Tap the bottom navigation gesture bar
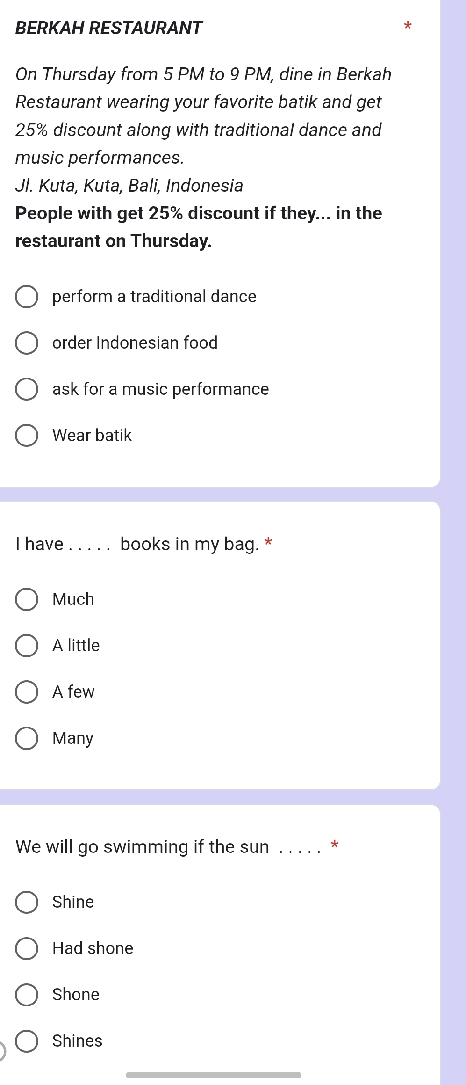The width and height of the screenshot is (466, 1085). coord(214,1075)
